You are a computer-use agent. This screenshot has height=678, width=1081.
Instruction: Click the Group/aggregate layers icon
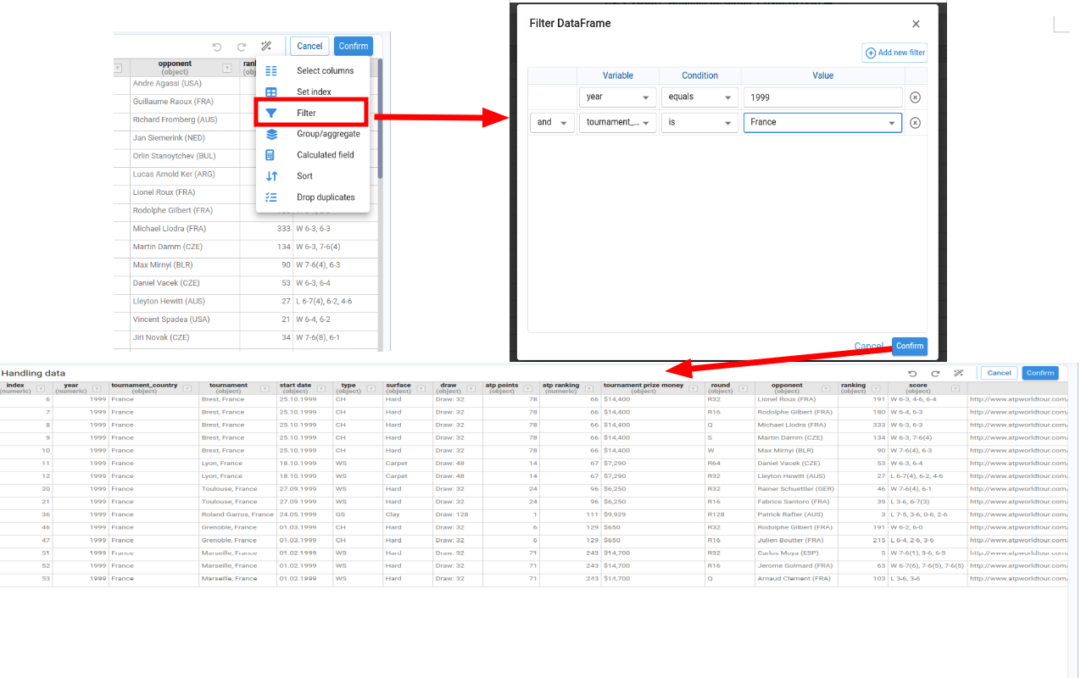271,134
